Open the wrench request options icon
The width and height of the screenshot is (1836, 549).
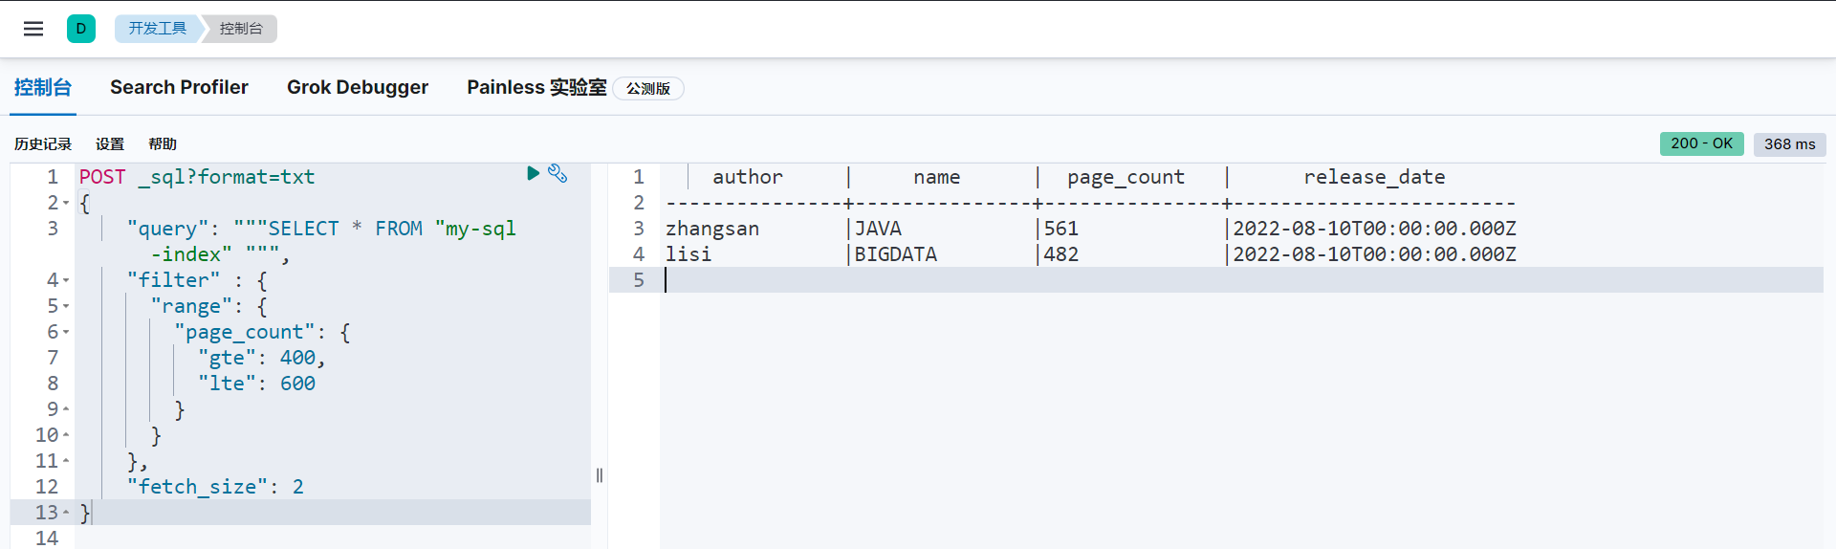557,173
